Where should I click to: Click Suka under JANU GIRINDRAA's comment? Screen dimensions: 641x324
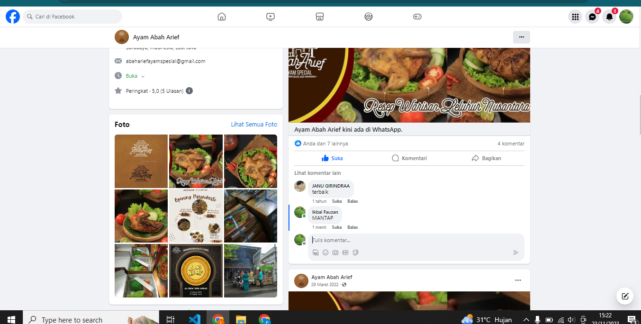337,201
